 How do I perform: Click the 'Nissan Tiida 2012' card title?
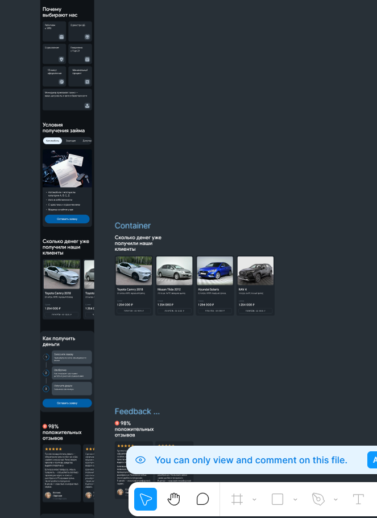[169, 289]
